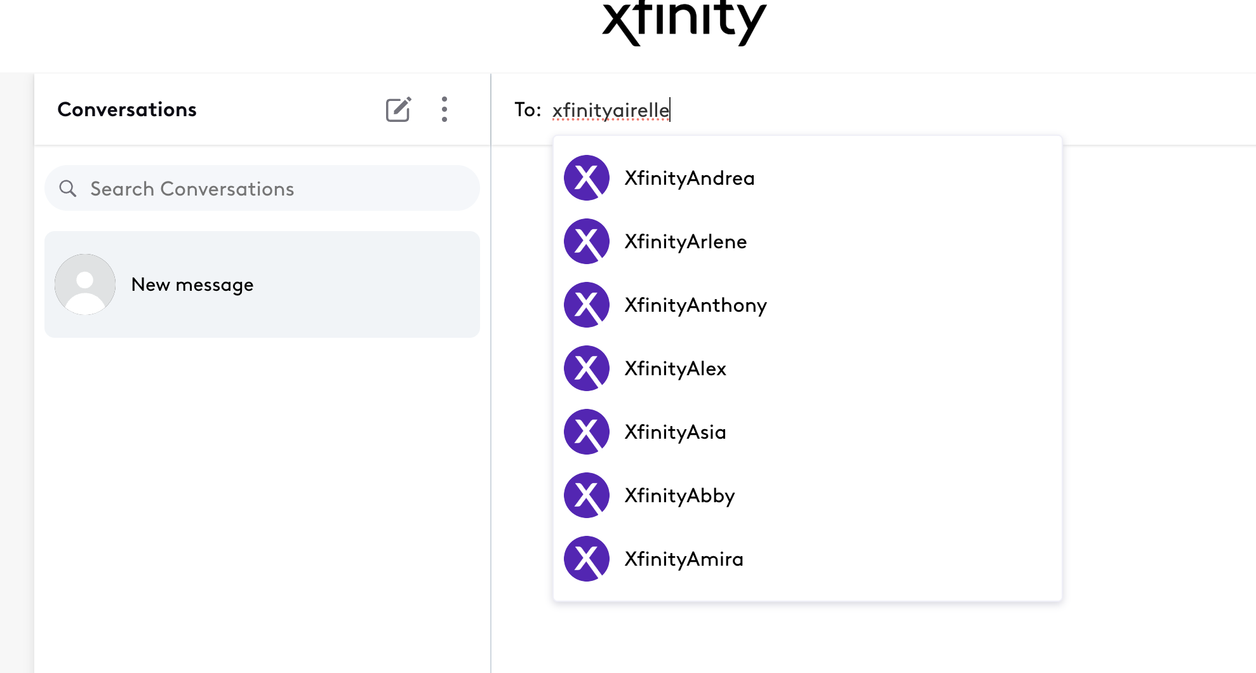Click the XfinityAsia purple avatar icon
The height and width of the screenshot is (673, 1256).
click(587, 432)
